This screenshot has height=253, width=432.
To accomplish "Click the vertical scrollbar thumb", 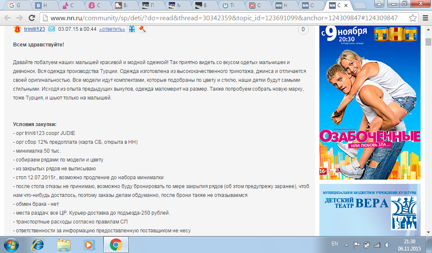I will [x=428, y=42].
